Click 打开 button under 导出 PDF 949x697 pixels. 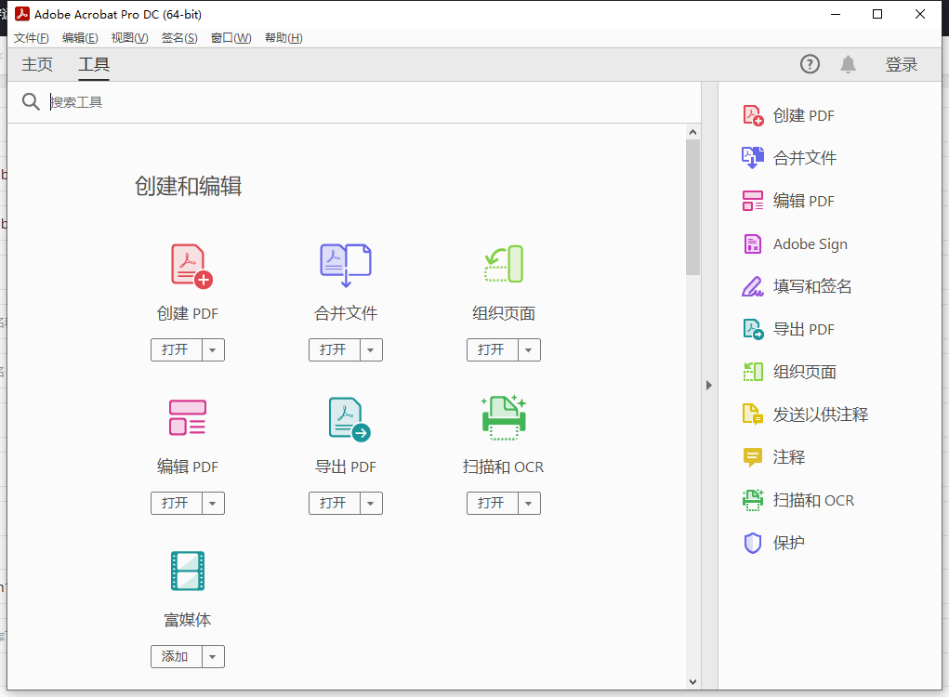coord(334,504)
